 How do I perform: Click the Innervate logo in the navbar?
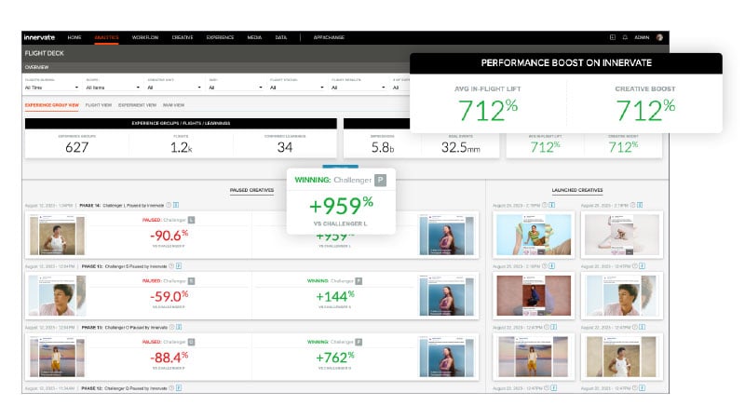pos(41,37)
